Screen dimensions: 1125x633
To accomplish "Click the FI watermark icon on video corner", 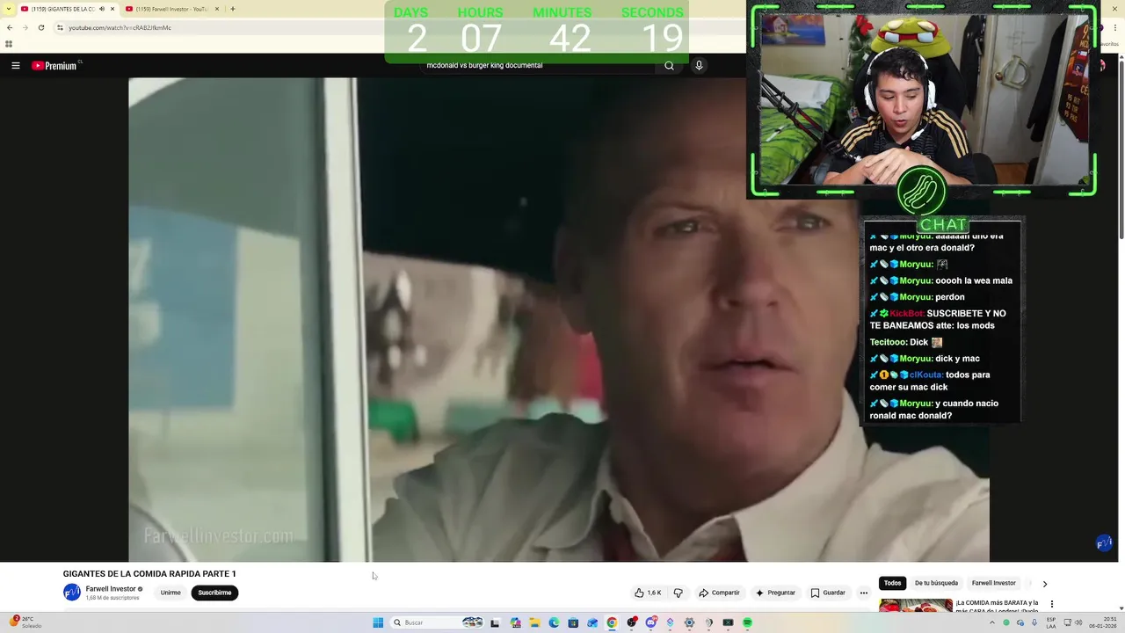I will tap(1104, 543).
